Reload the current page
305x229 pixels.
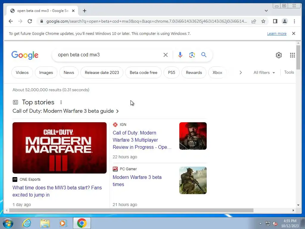coord(30,21)
